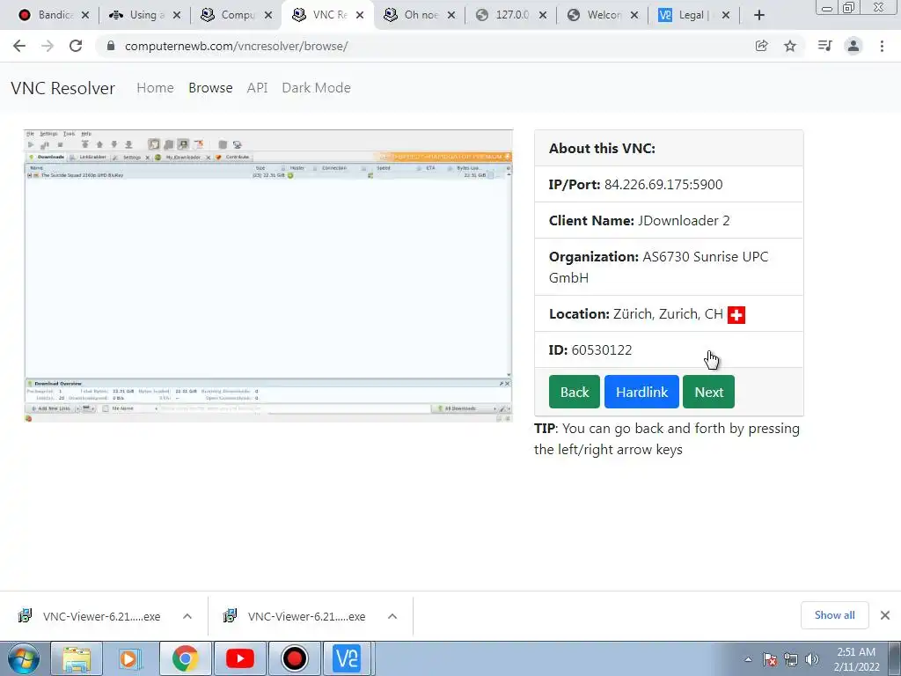Switch to the Legal tab
This screenshot has height=676, width=901.
point(693,15)
